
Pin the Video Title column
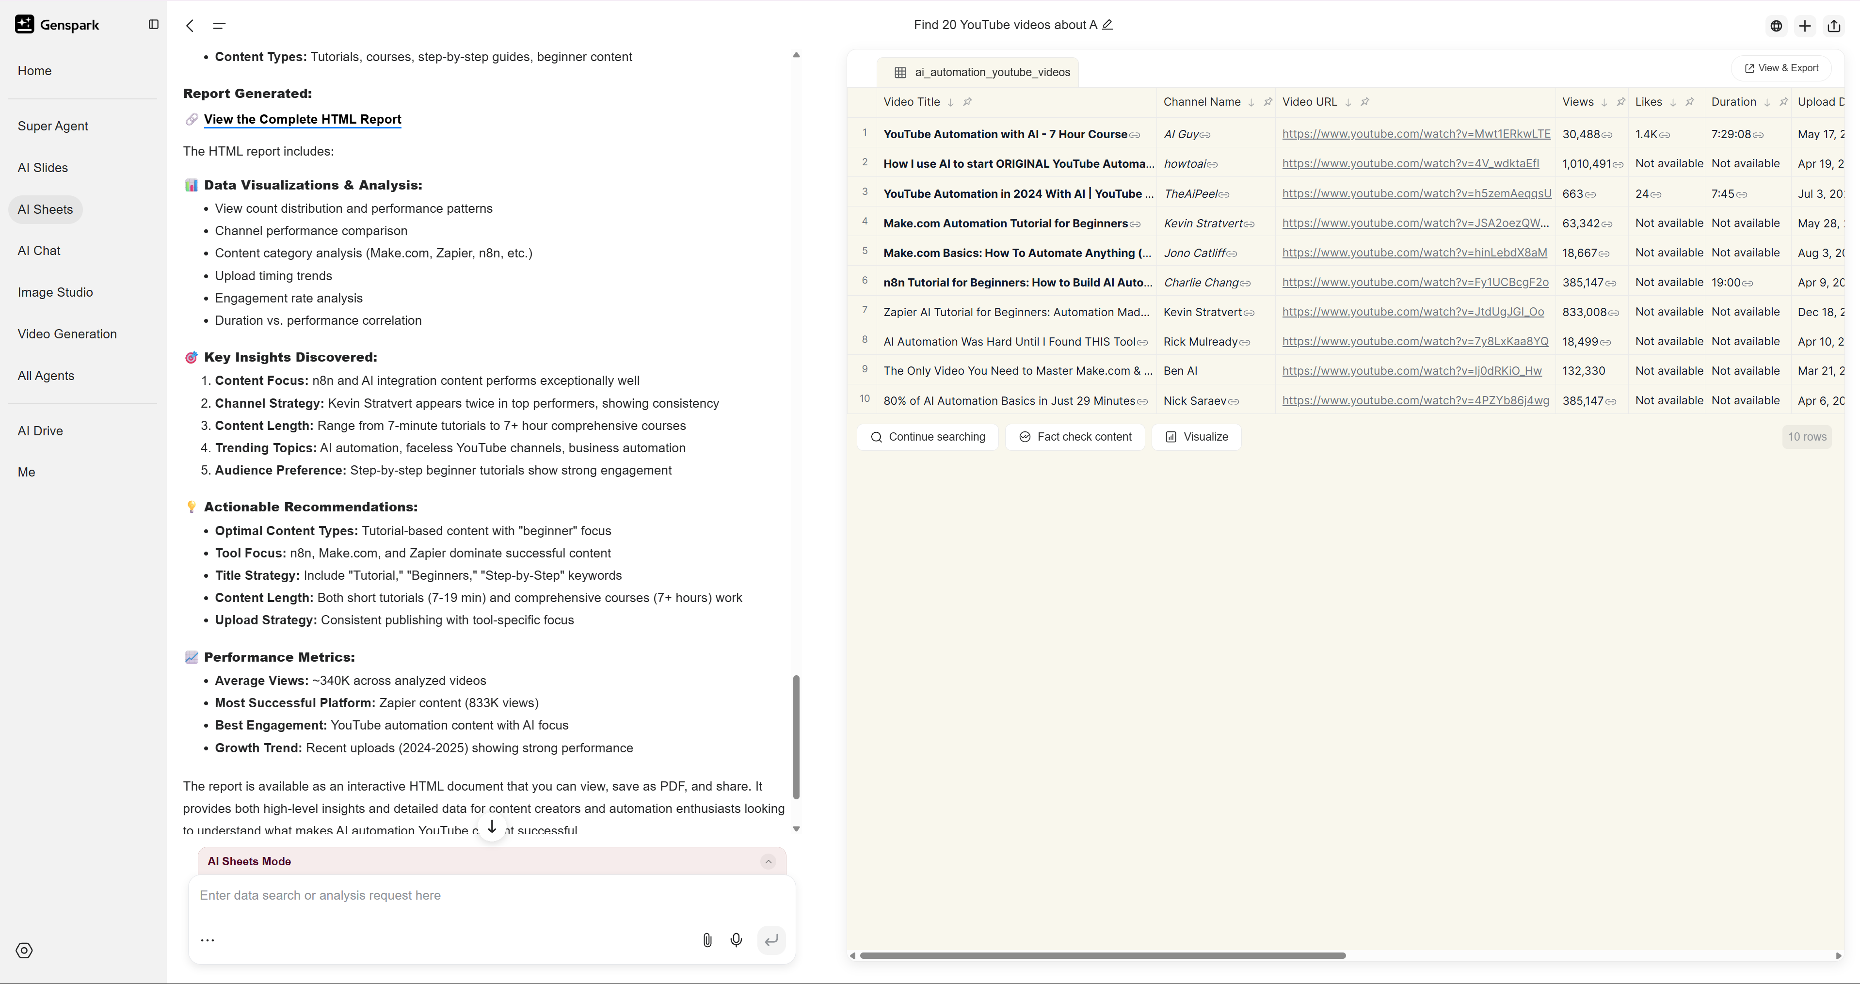point(967,102)
